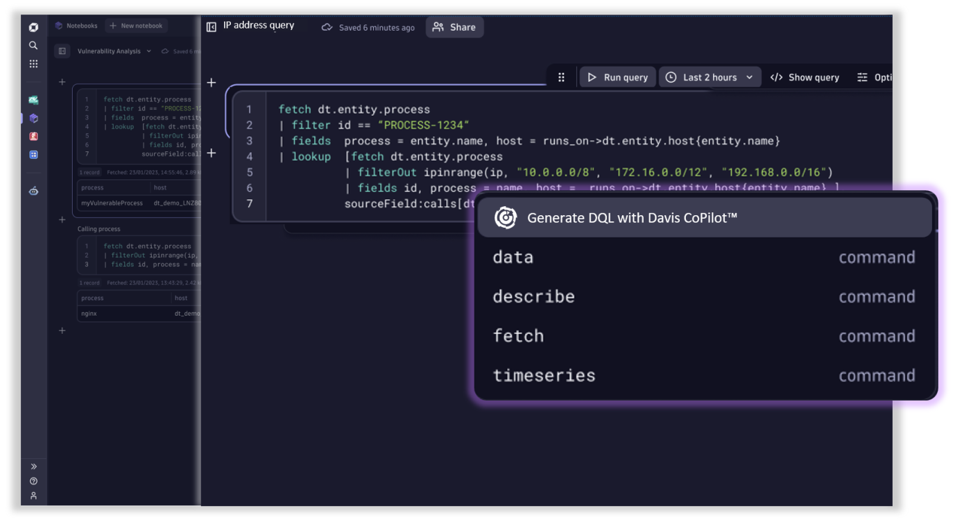The height and width of the screenshot is (531, 971).
Task: Select the red app icon in sidebar
Action: pyautogui.click(x=33, y=136)
